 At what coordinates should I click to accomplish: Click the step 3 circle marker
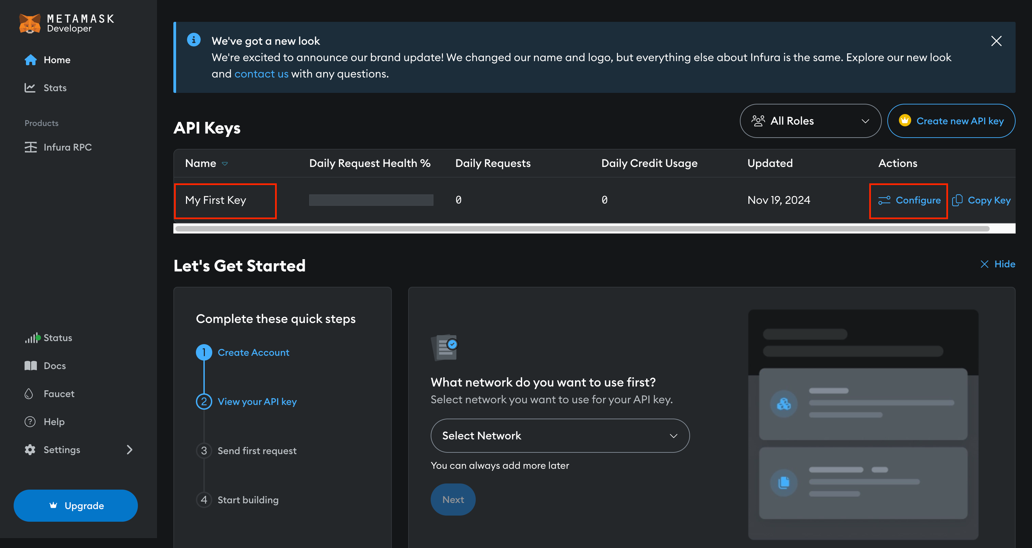(x=204, y=451)
